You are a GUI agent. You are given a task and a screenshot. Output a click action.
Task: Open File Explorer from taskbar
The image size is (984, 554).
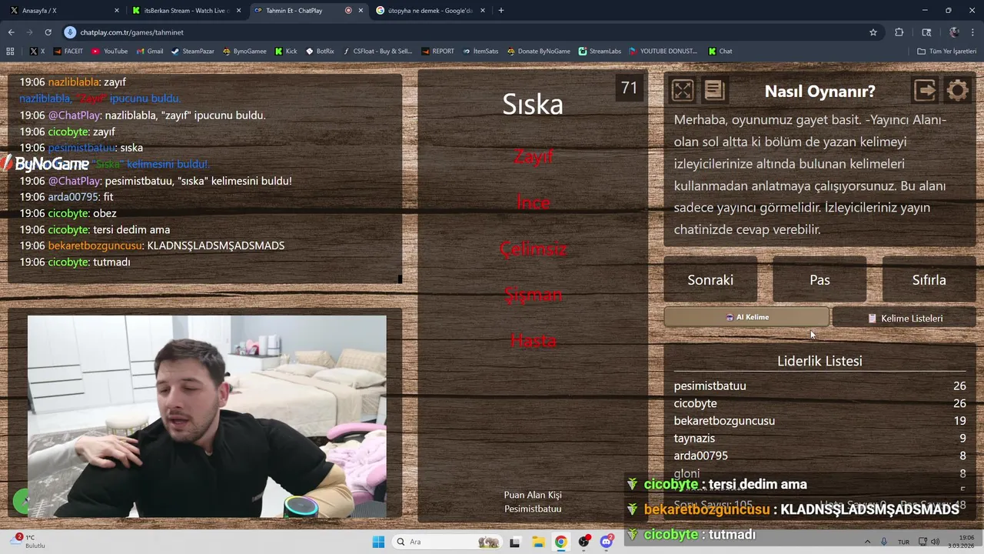coord(538,542)
